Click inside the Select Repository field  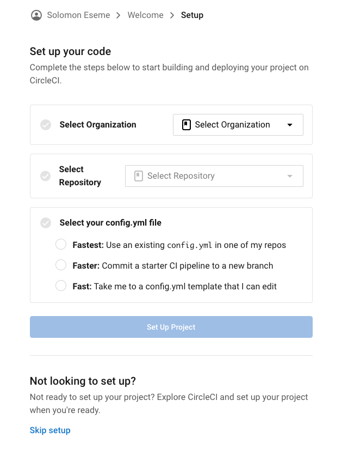click(x=214, y=175)
